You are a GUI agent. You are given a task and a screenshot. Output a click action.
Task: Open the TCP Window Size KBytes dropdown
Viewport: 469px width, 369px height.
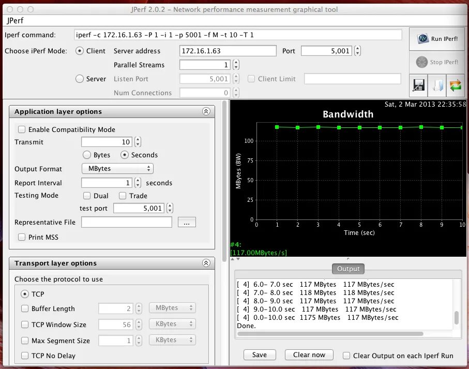click(x=173, y=324)
